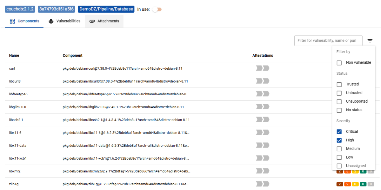Viewport: 381px width, 190px height.
Task: Select the libglib2.0-0 row name
Action: 17,107
